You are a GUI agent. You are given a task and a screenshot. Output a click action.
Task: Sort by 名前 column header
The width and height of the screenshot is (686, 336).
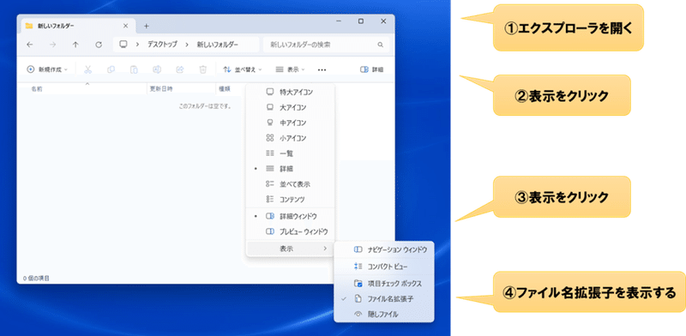coord(37,89)
